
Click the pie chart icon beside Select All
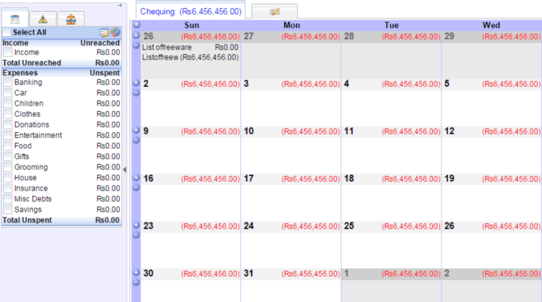point(116,32)
